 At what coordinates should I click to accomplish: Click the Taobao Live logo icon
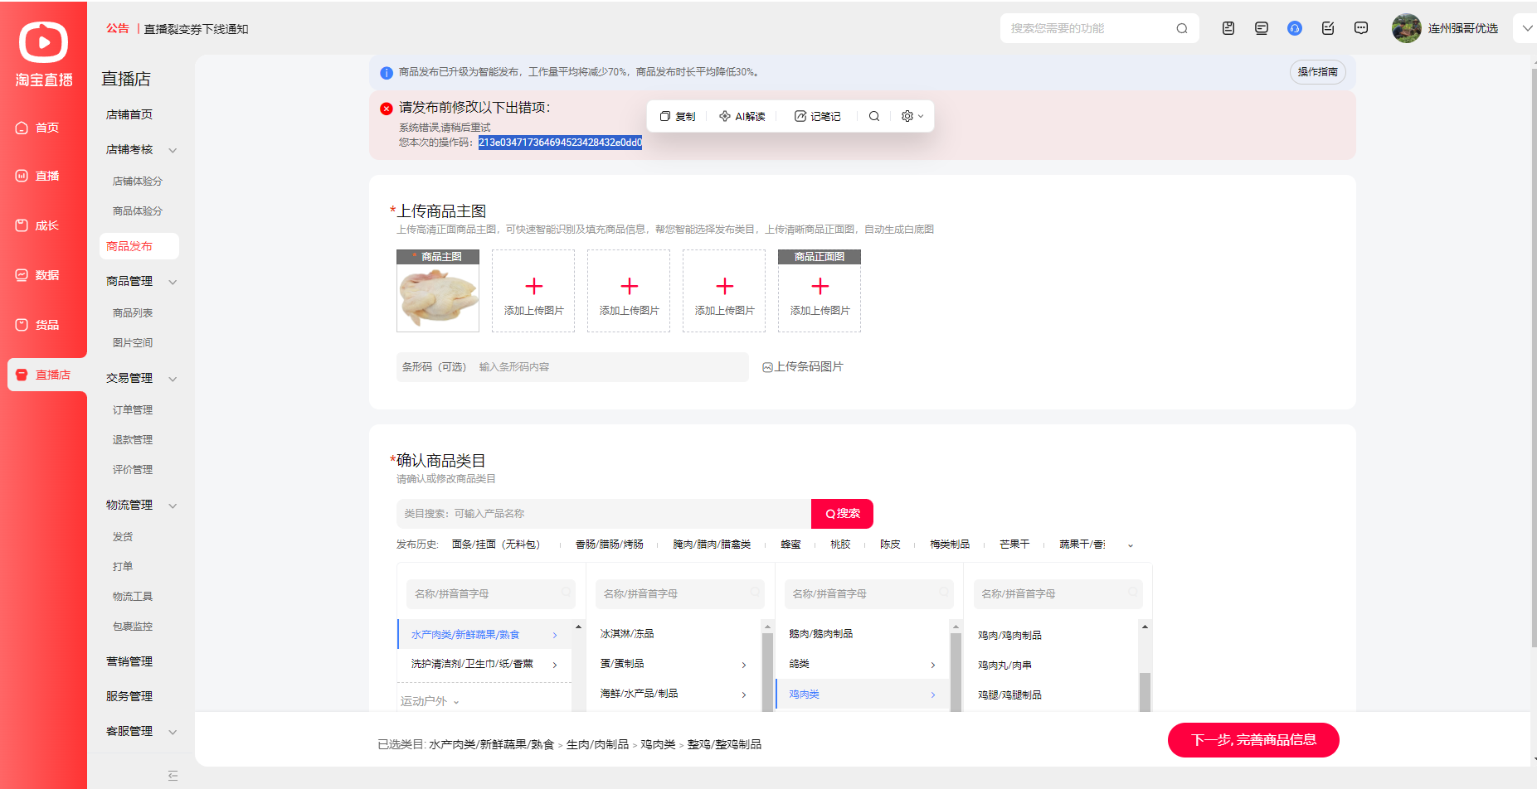(x=43, y=41)
